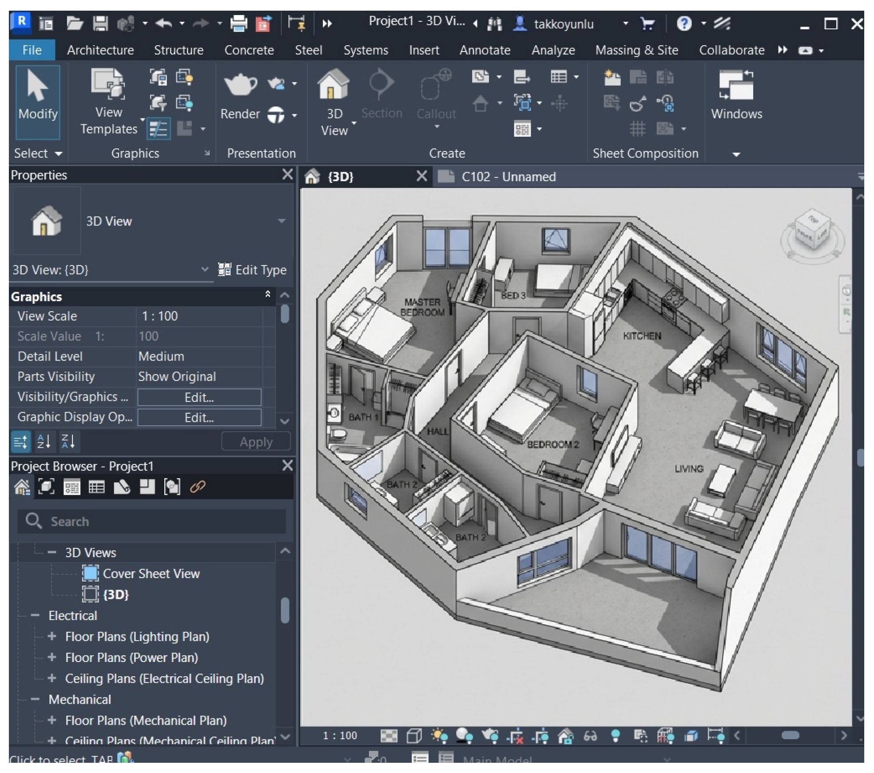Toggle Sun Path in view control bar
The image size is (874, 773).
click(439, 736)
